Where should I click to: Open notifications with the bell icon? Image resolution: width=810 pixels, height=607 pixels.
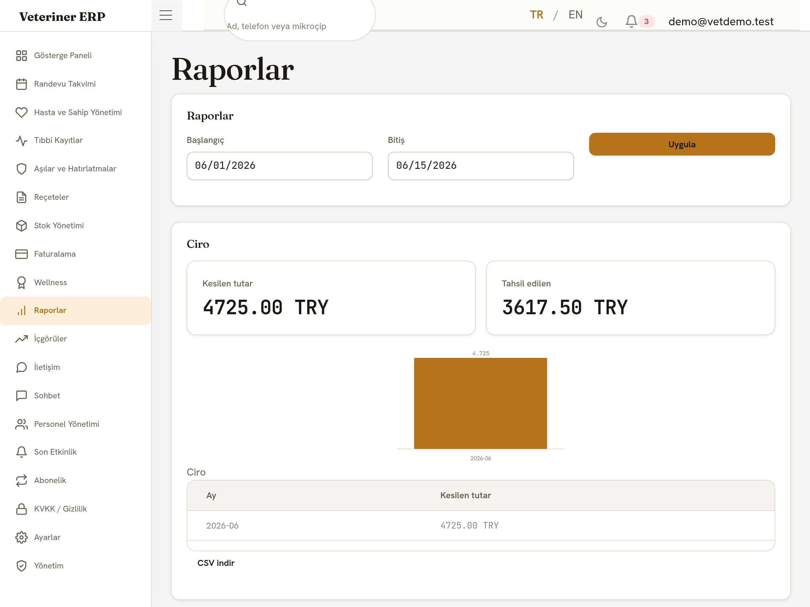tap(631, 21)
